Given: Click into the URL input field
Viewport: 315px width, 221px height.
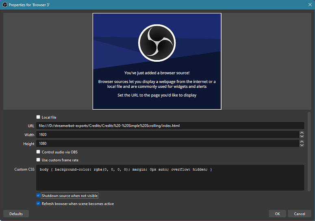Looking at the screenshot, I should pyautogui.click(x=170, y=126).
